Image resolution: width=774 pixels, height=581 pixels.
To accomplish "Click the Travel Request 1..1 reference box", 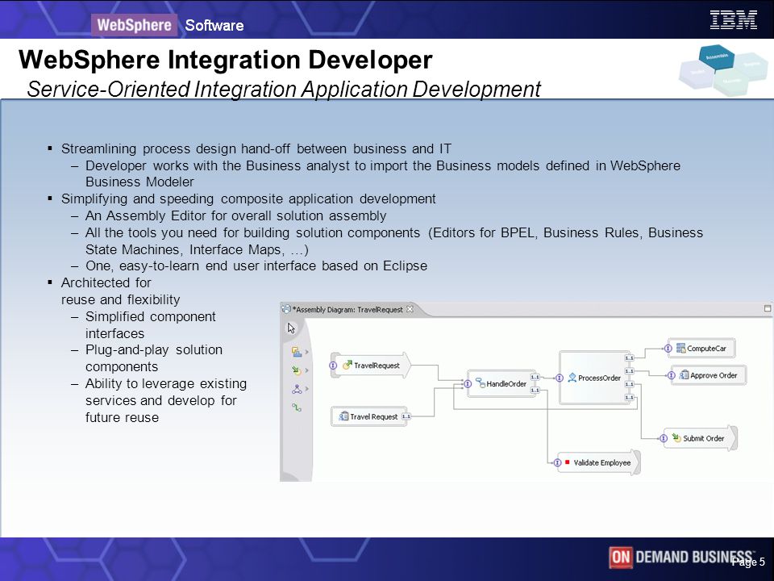I will 406,416.
